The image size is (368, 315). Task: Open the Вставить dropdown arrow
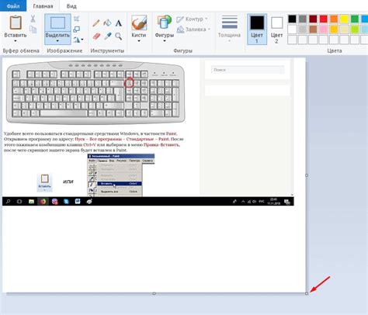(16, 41)
